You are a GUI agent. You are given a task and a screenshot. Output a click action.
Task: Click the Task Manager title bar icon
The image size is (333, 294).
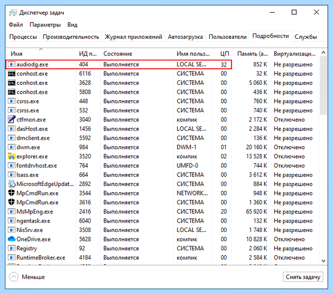click(x=13, y=13)
